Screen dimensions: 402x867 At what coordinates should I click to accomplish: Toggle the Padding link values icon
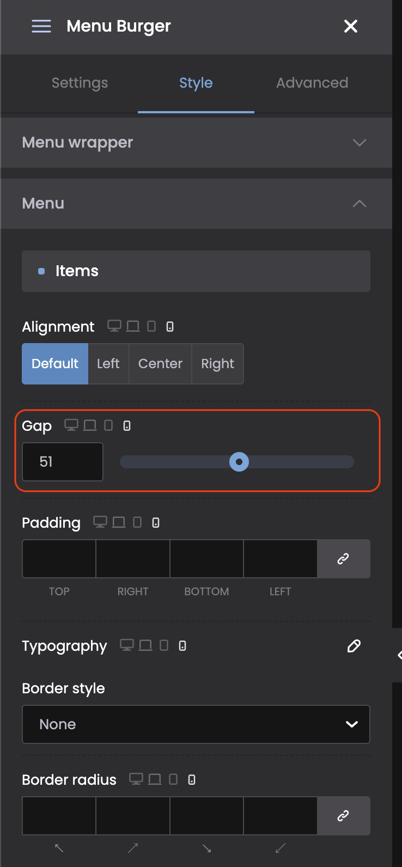343,559
